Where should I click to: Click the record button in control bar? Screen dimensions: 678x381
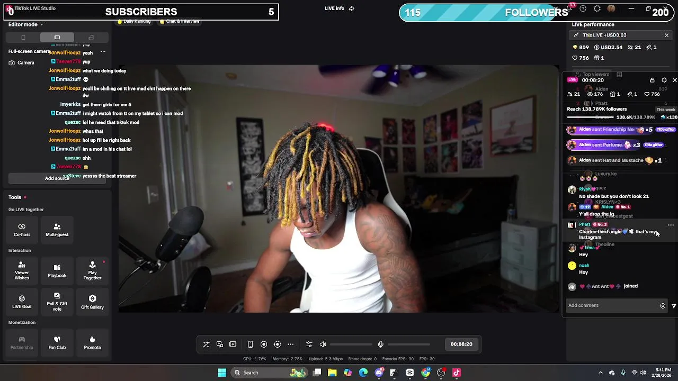(x=264, y=344)
